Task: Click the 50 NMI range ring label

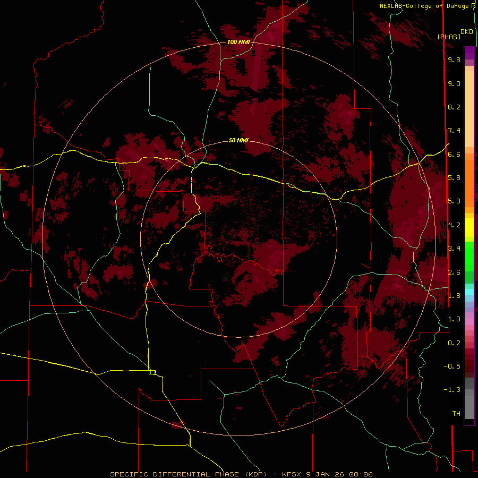Action: coord(238,140)
